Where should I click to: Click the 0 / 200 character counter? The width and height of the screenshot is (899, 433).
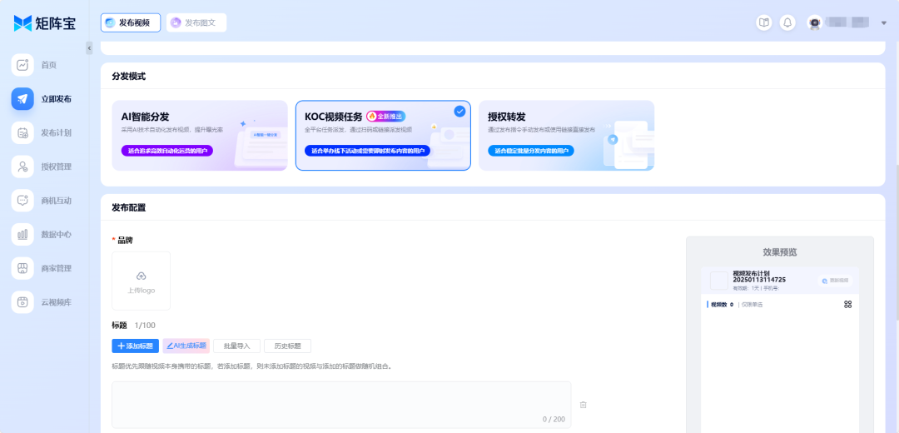tap(554, 419)
